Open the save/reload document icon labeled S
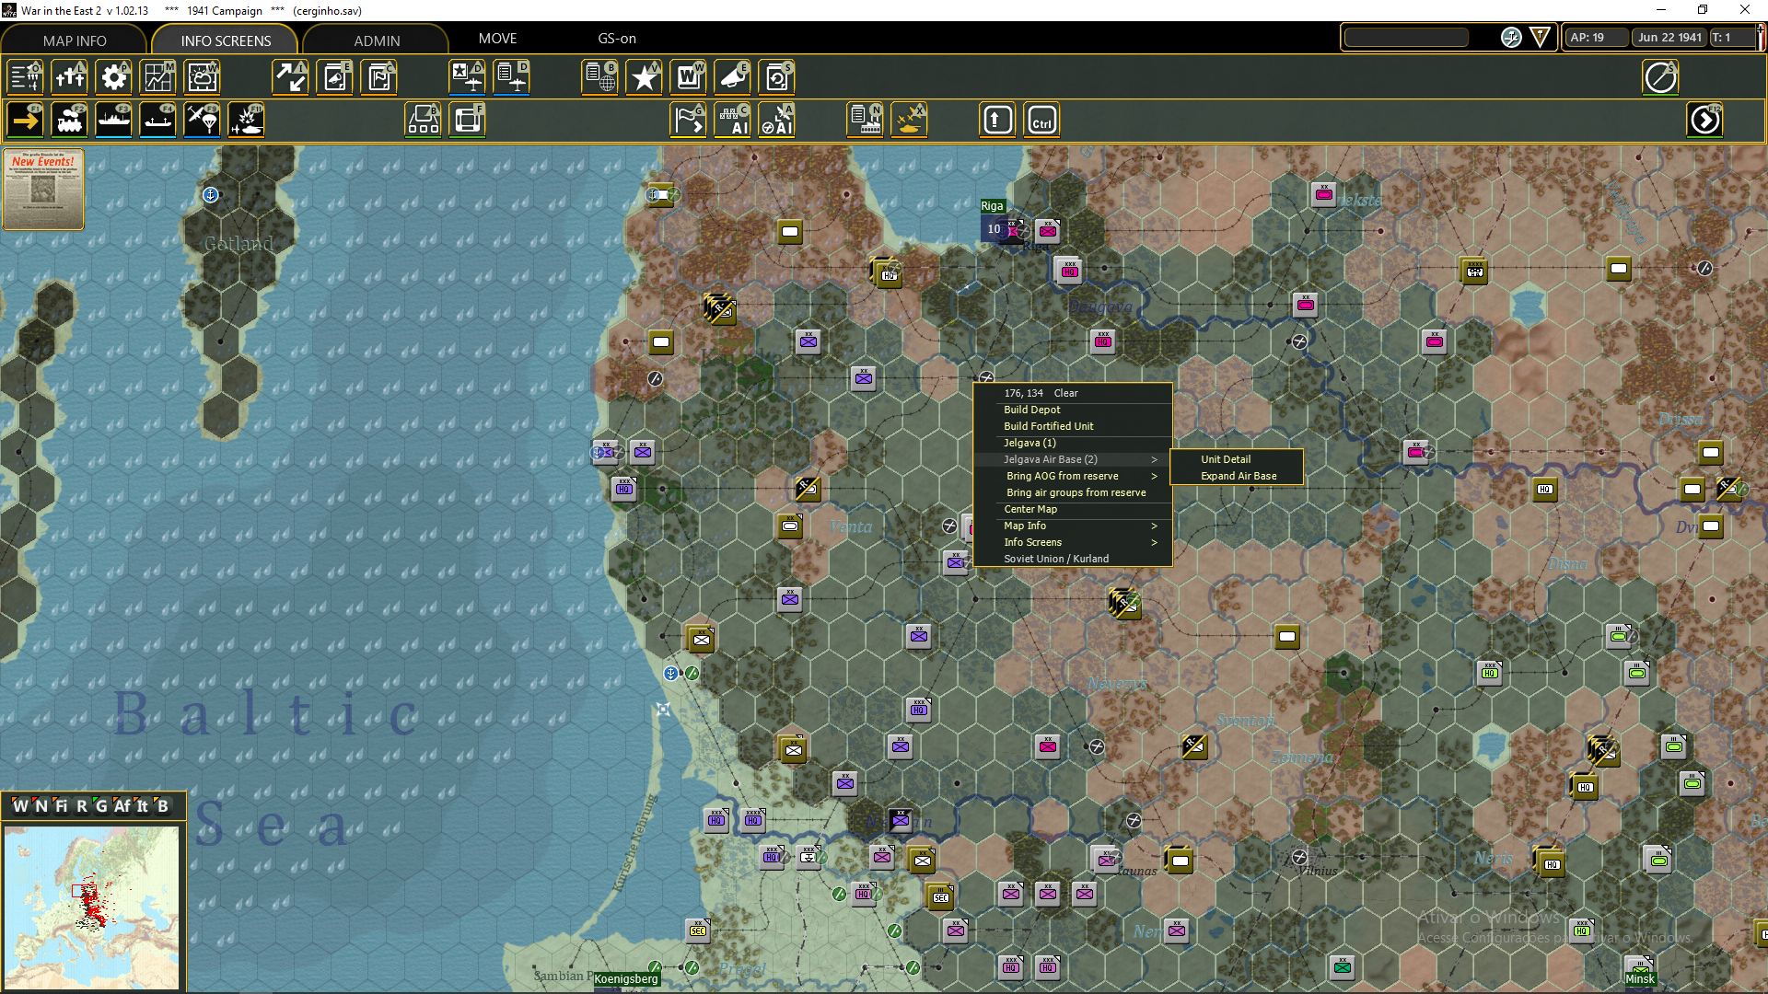Viewport: 1768px width, 994px height. [x=777, y=77]
